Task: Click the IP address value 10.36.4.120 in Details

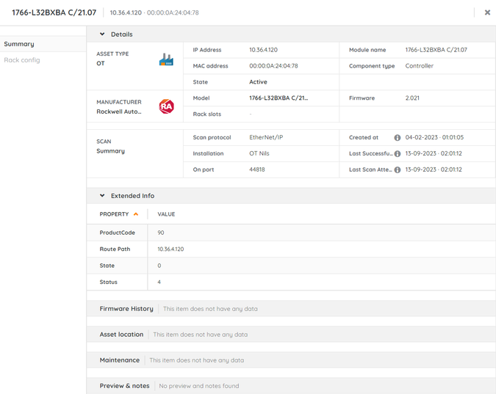Action: point(263,50)
